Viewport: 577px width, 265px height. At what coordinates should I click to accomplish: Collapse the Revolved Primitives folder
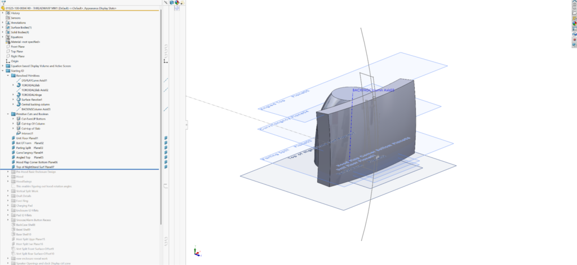pos(8,76)
